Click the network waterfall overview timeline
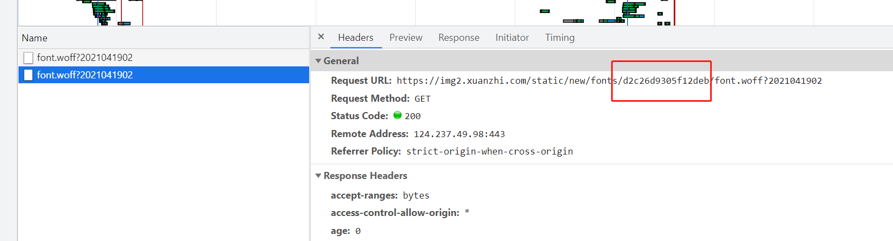Viewport: 893px width, 241px height. [x=455, y=13]
